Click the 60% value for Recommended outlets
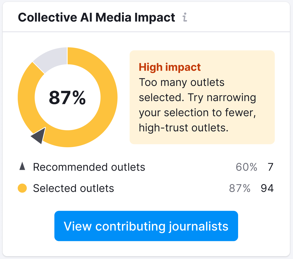 pos(246,167)
